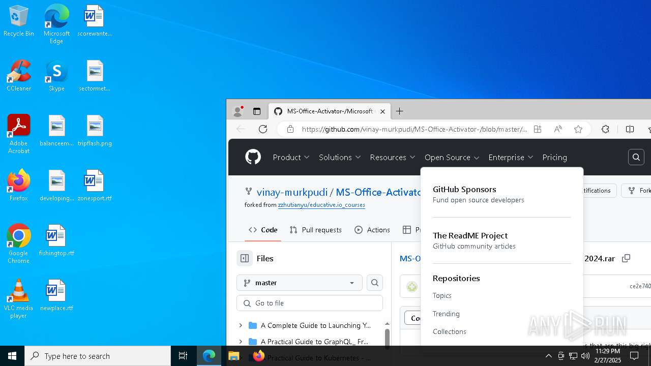Close the MS-Office-Activator browser tab
The image size is (651, 366).
point(382,111)
